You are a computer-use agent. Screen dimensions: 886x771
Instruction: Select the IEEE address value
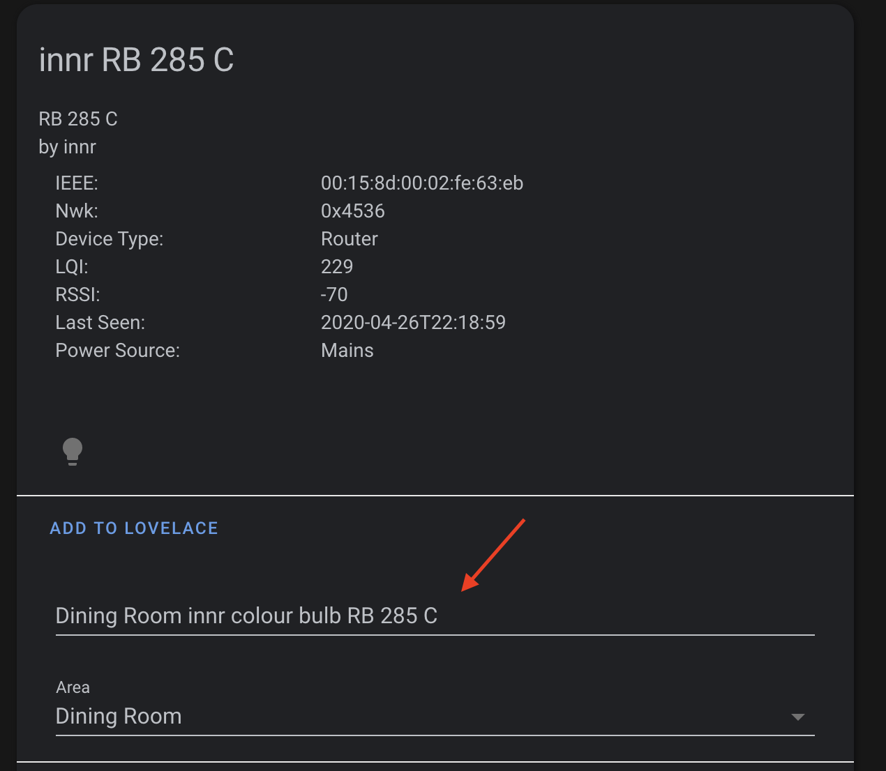click(x=421, y=183)
